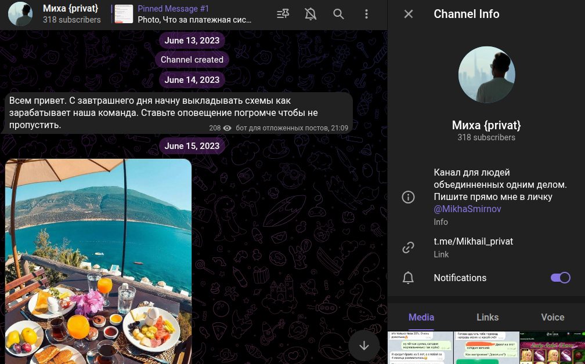Click the 'Миха {privat}' title in chat header
The width and height of the screenshot is (585, 364).
click(x=71, y=8)
